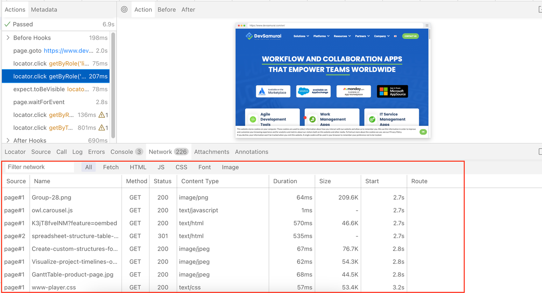Click the CONTACT US button in snapshot

[x=410, y=36]
